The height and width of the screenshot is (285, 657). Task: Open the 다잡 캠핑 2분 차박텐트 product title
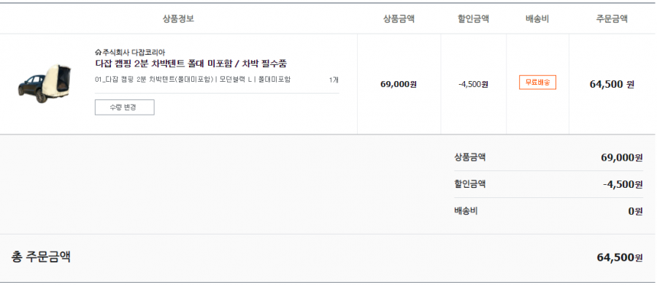tap(191, 64)
